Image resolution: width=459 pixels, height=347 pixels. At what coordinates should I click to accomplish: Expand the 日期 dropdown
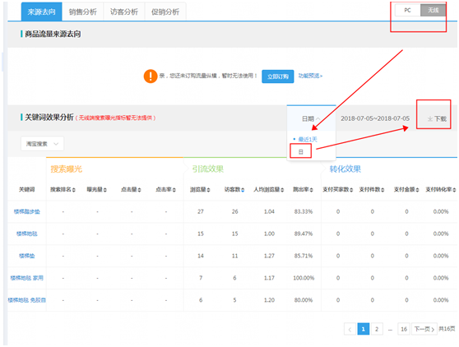tap(311, 118)
